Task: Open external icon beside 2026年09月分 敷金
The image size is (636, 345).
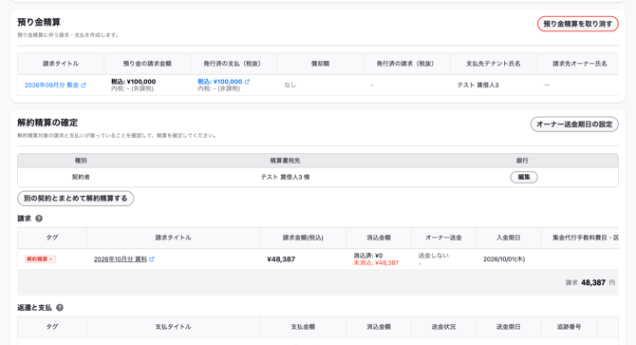Action: click(84, 86)
